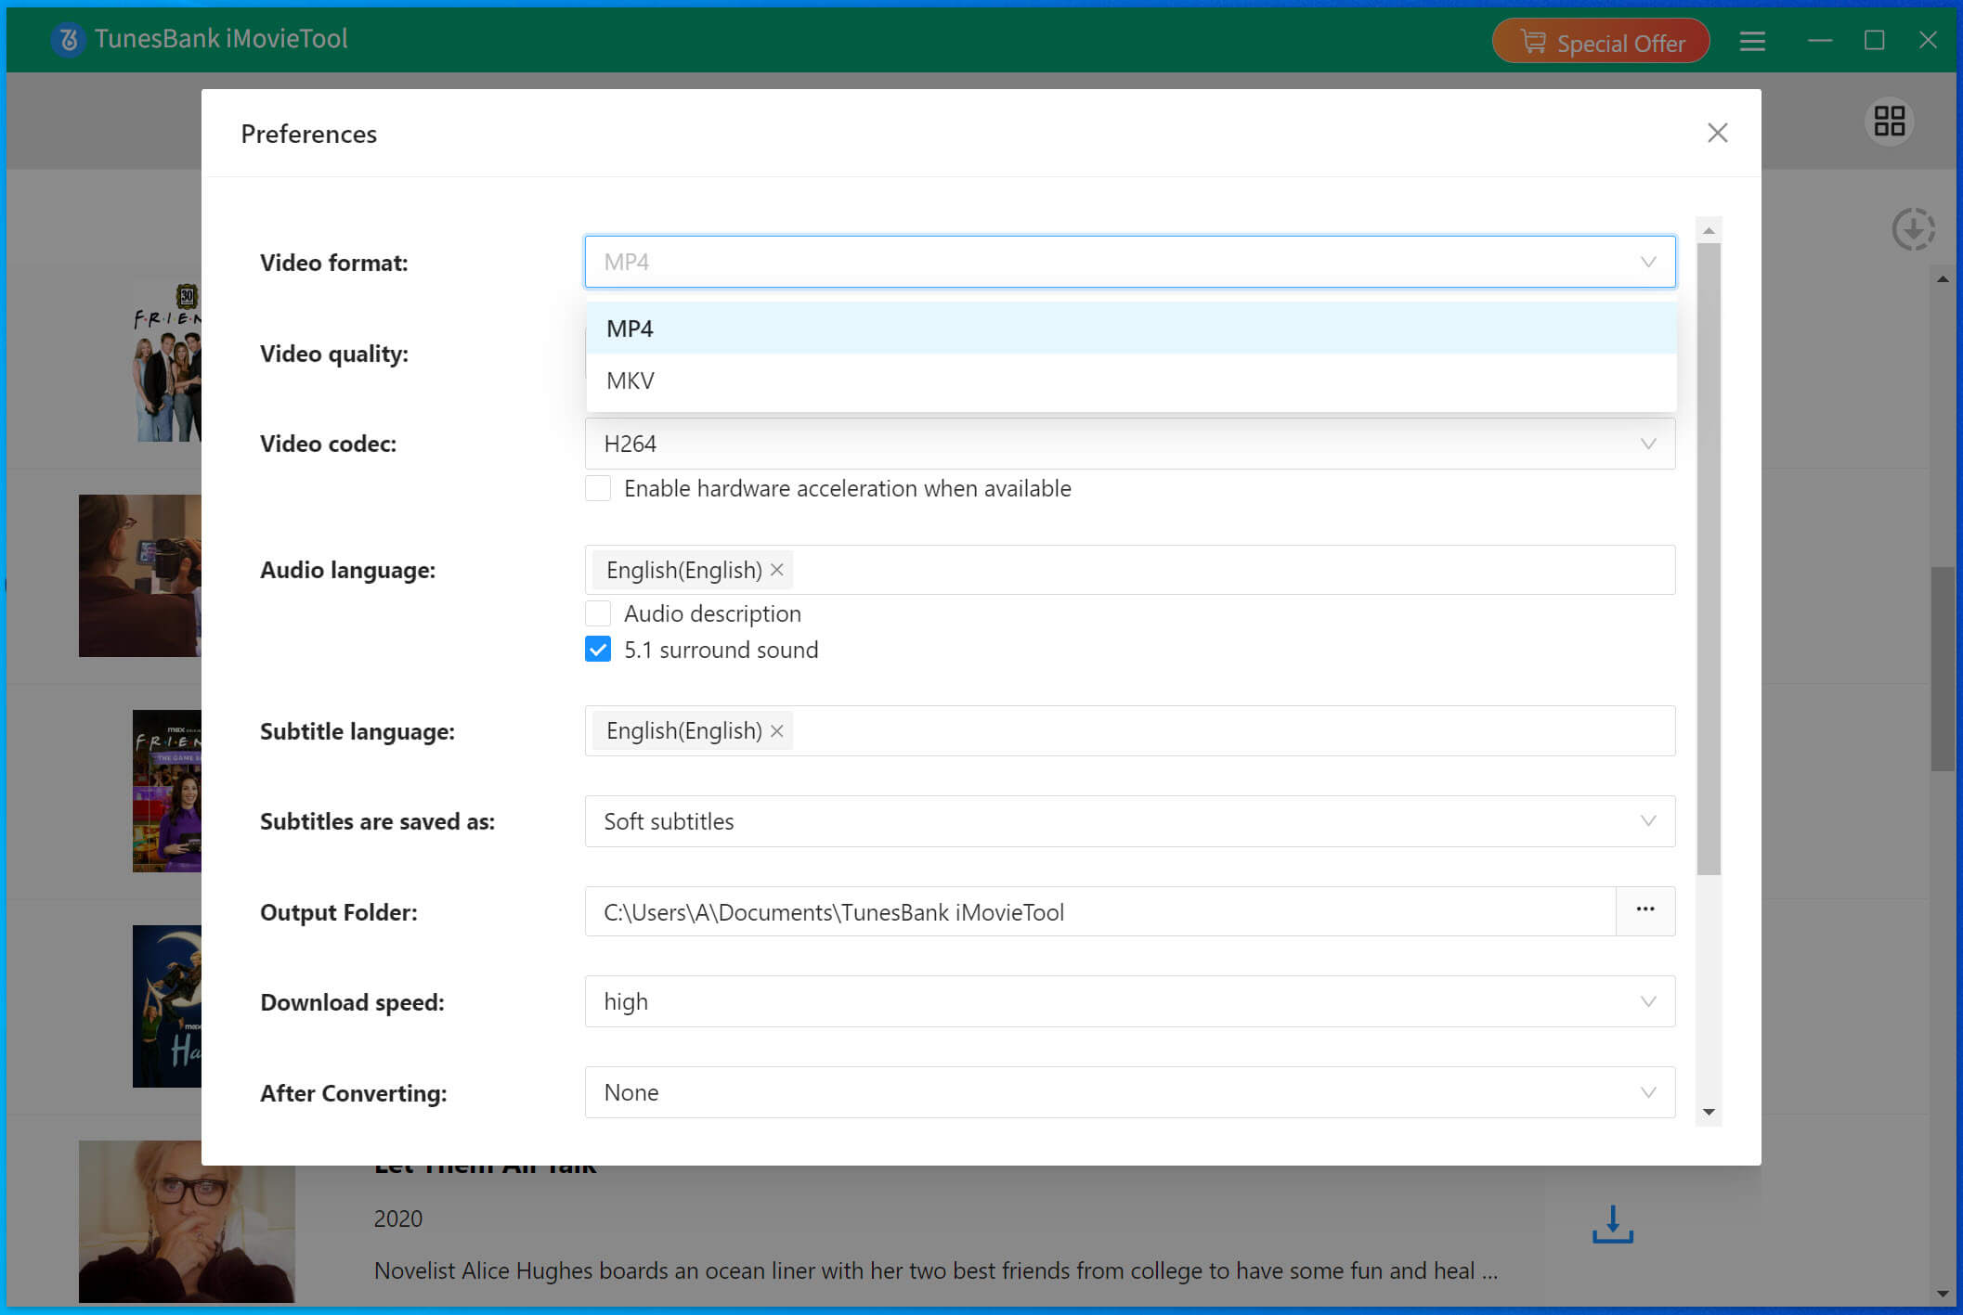1963x1315 pixels.
Task: Click main window scrollbar up arrow
Action: tap(1943, 278)
